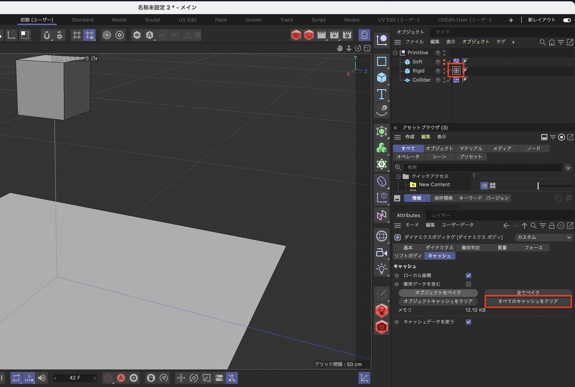Viewport: 575px width, 387px height.
Task: Click the globe environment icon in the palette
Action: tap(382, 236)
